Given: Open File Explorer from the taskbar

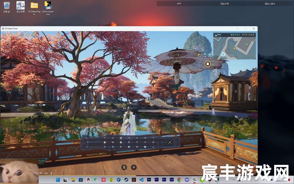Looking at the screenshot, I should (x=73, y=180).
